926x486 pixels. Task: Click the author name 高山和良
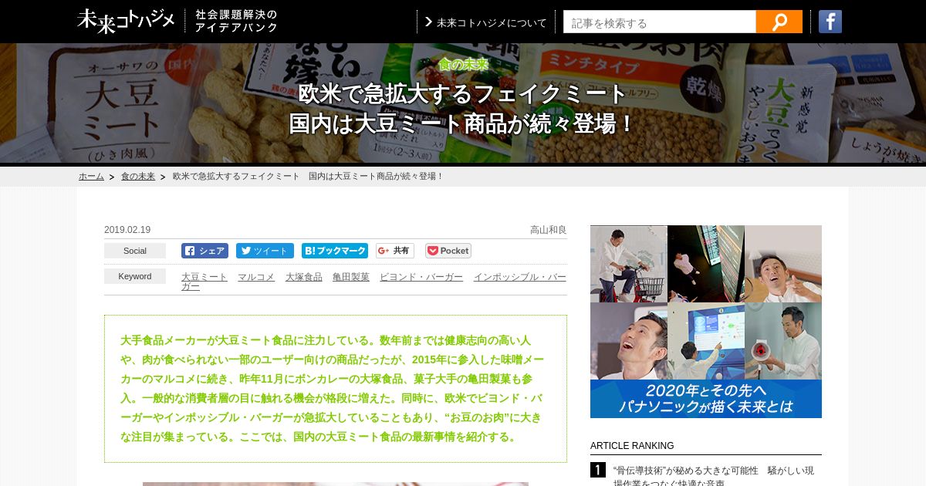tap(549, 230)
